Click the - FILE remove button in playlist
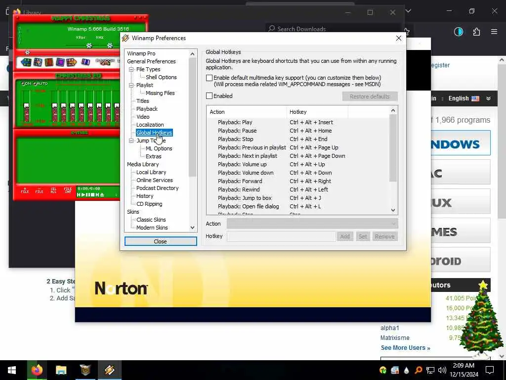 point(39,190)
